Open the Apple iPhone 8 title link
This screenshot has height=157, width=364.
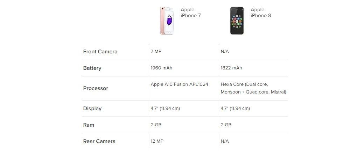260,13
